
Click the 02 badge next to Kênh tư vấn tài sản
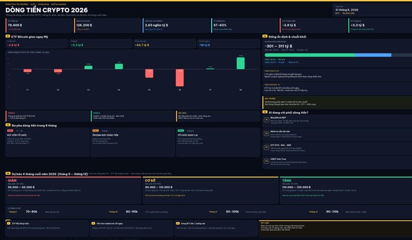[x=266, y=133]
